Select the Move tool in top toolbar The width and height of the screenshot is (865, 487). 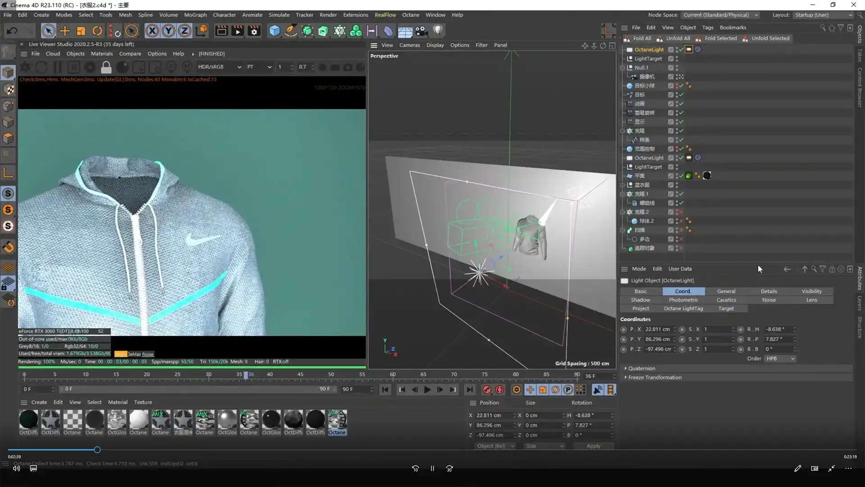coord(65,31)
